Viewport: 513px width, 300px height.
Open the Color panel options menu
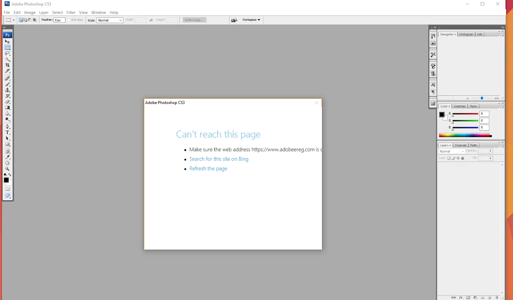[x=502, y=107]
